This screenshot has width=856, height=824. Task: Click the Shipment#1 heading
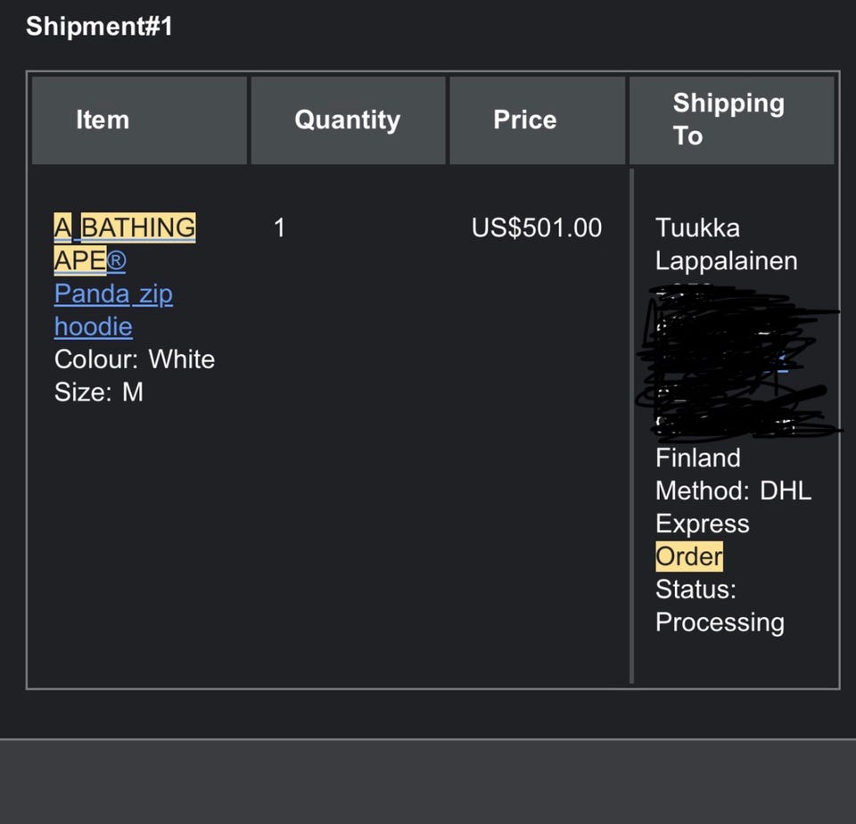pos(99,26)
